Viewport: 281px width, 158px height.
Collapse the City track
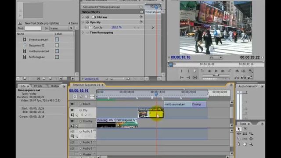click(80, 110)
